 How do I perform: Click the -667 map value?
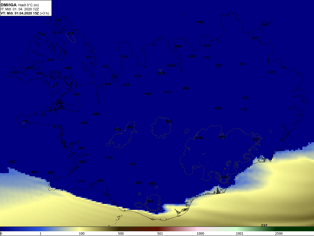click(255, 38)
